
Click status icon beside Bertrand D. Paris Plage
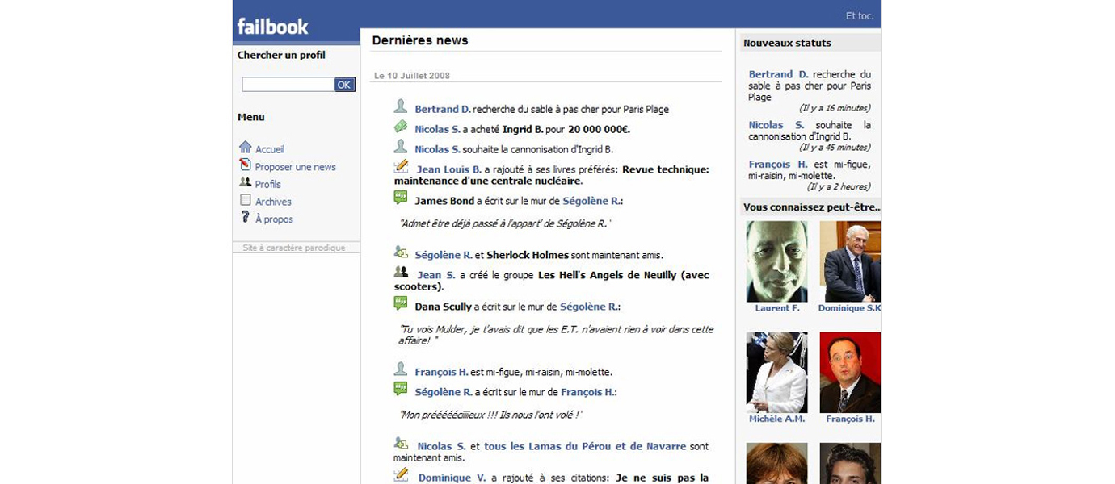[x=401, y=106]
